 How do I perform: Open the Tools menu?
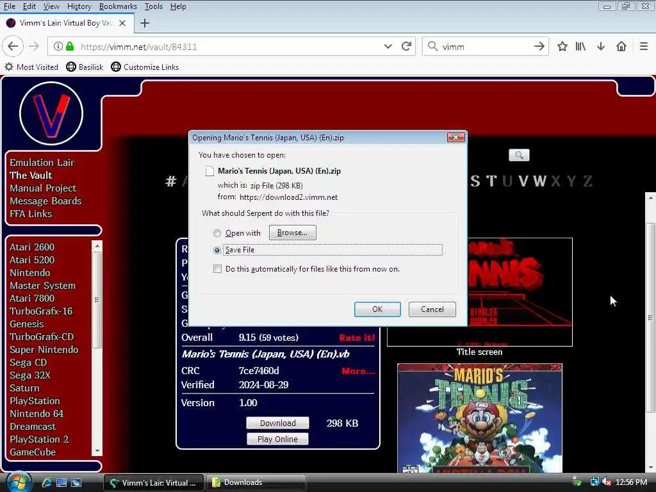coord(154,6)
